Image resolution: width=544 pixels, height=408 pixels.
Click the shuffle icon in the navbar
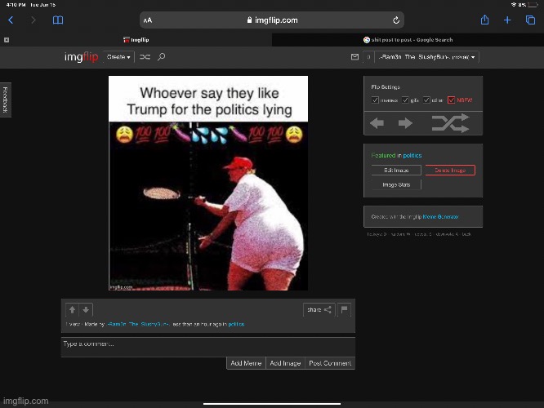(145, 57)
